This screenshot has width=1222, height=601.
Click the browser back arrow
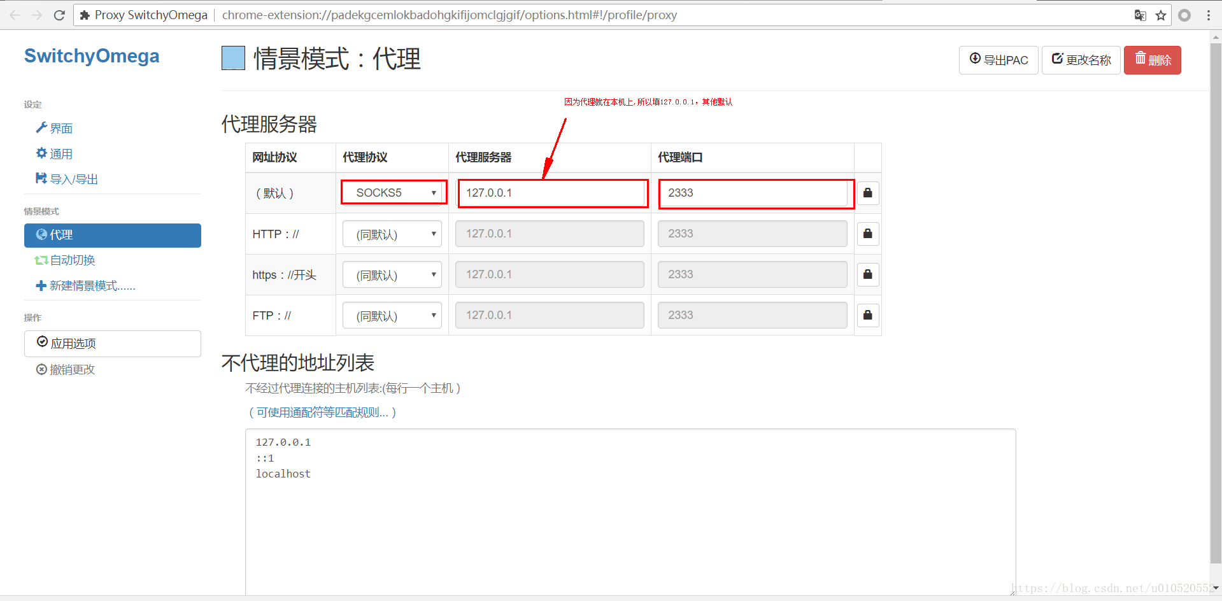(15, 15)
